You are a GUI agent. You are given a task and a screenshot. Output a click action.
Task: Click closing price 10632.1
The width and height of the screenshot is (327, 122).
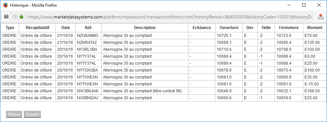(284, 91)
